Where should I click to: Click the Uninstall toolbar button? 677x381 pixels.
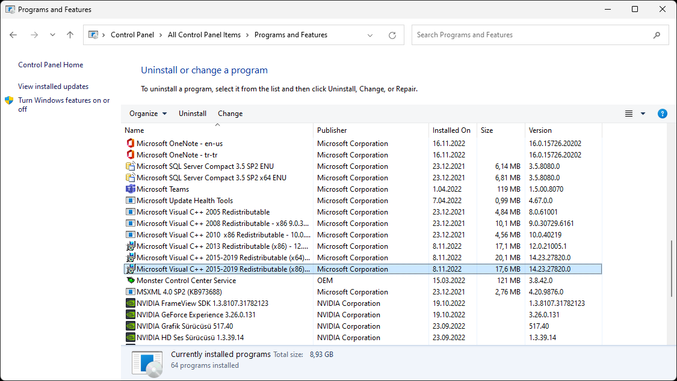(x=193, y=114)
